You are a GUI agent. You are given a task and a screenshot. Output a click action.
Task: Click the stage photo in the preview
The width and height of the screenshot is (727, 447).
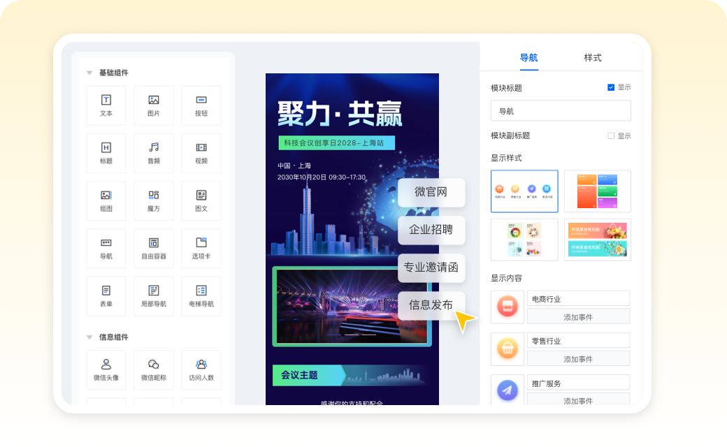click(x=352, y=306)
